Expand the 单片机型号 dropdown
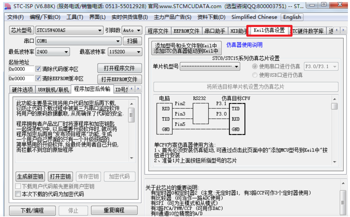The width and height of the screenshot is (350, 217). tap(237, 67)
